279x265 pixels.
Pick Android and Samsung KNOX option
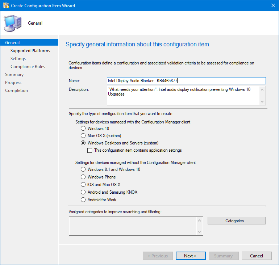(83, 192)
